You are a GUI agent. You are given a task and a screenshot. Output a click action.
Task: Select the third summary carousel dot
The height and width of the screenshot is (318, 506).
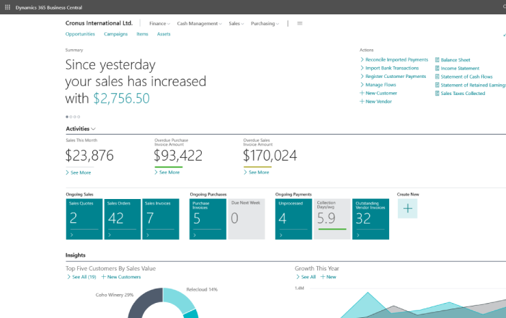[75, 117]
